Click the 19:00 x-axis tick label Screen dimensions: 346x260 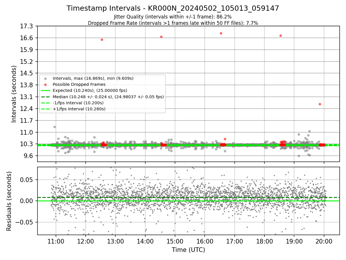[x=294, y=241]
